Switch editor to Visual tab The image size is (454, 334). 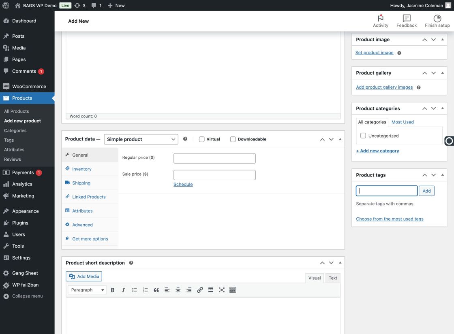tap(315, 278)
